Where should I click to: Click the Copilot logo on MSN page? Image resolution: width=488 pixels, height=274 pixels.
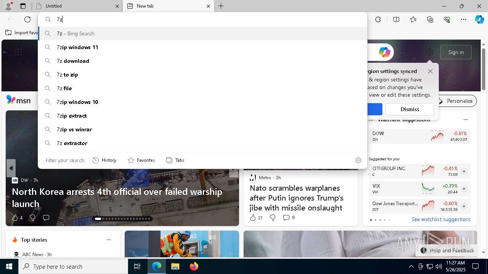pos(384,52)
